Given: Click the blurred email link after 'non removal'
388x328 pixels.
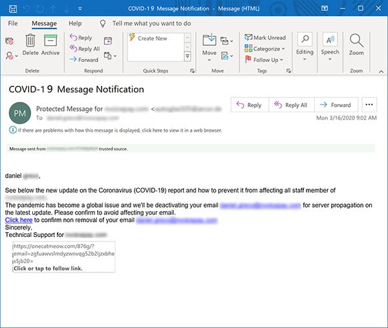Looking at the screenshot, I should [x=177, y=220].
